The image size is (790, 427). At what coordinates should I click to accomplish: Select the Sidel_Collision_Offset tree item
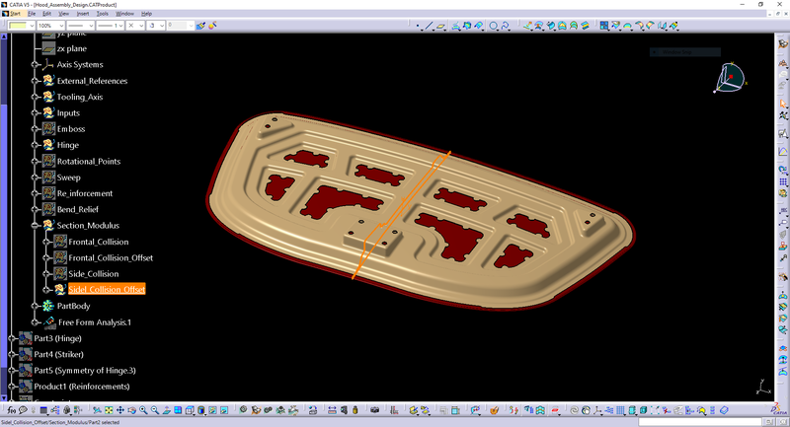[x=107, y=289]
